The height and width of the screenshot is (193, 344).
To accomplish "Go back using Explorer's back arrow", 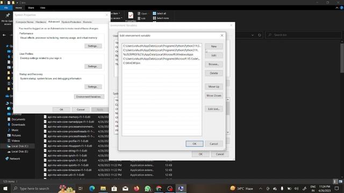I will [4, 35].
